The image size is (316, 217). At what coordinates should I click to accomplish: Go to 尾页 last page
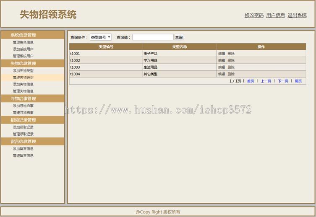click(298, 81)
